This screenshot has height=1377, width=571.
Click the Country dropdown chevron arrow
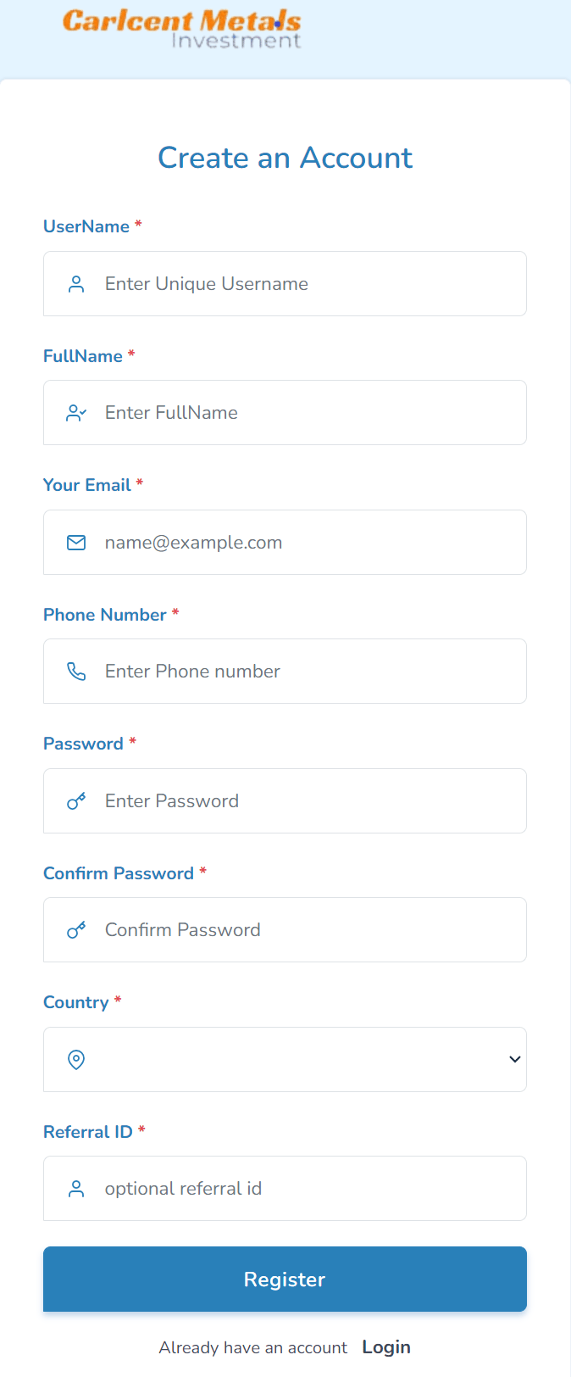(x=514, y=1060)
